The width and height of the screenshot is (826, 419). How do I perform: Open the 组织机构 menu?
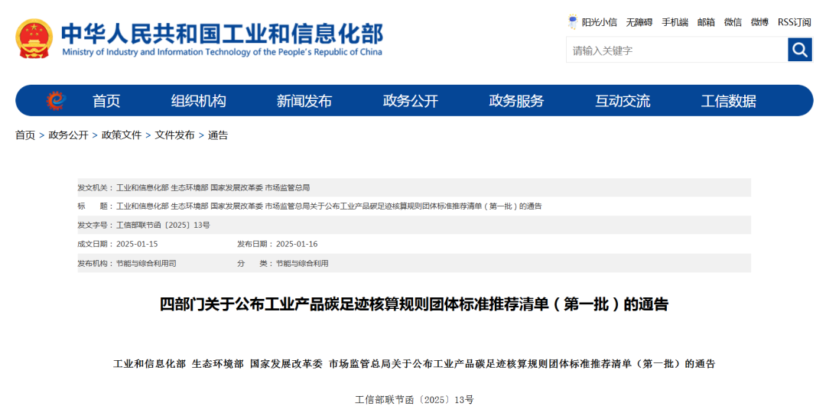tap(198, 101)
